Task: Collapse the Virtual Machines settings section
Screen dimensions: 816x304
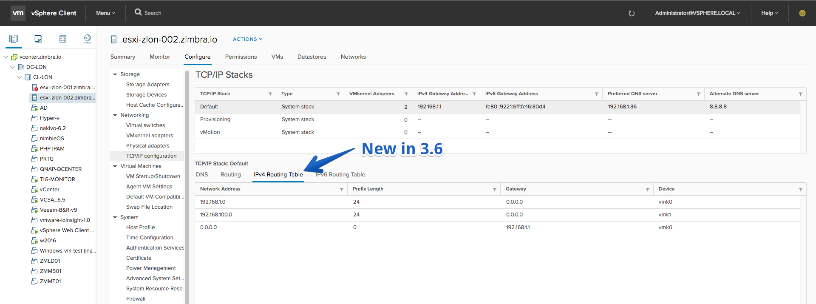Action: (x=115, y=166)
